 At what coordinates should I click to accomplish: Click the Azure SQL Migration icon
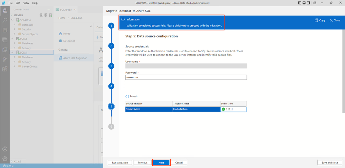pos(60,58)
